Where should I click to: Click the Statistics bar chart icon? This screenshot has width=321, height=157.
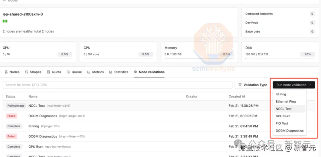click(111, 72)
